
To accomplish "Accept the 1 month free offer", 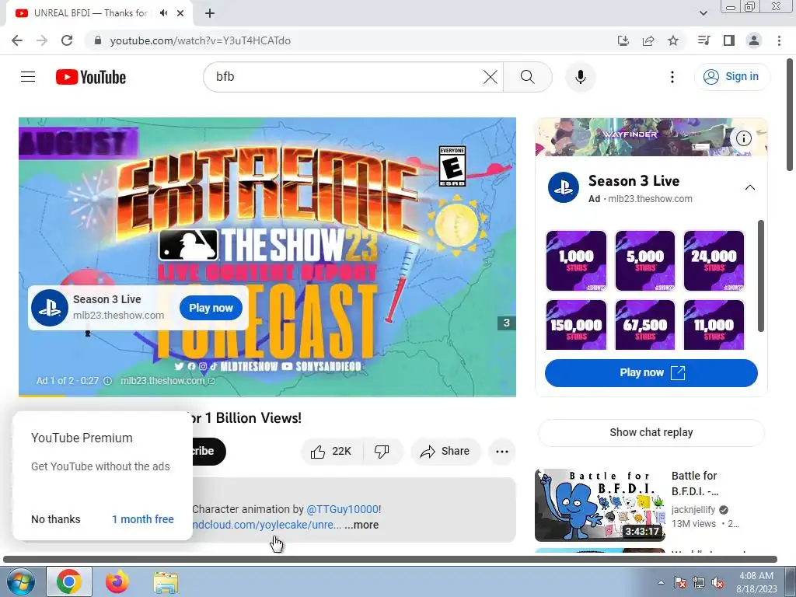I will click(x=143, y=519).
